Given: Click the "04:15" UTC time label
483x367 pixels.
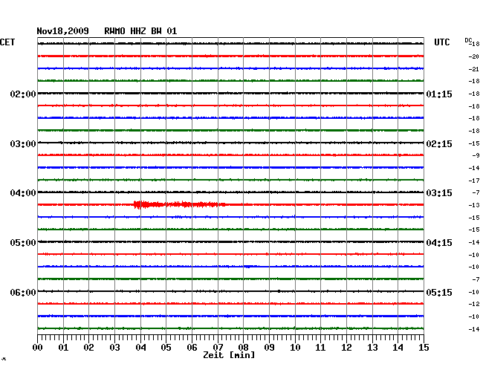Looking at the screenshot, I should 439,243.
